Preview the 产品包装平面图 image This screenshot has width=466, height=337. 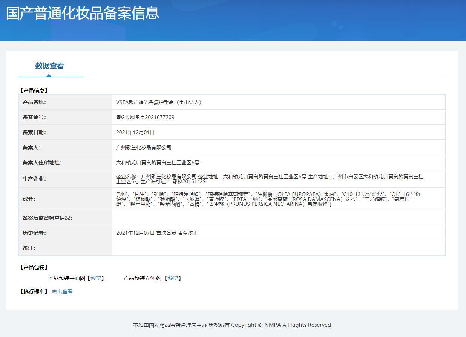96,278
